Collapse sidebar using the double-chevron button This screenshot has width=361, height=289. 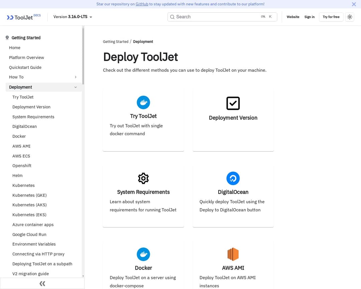pos(42,283)
